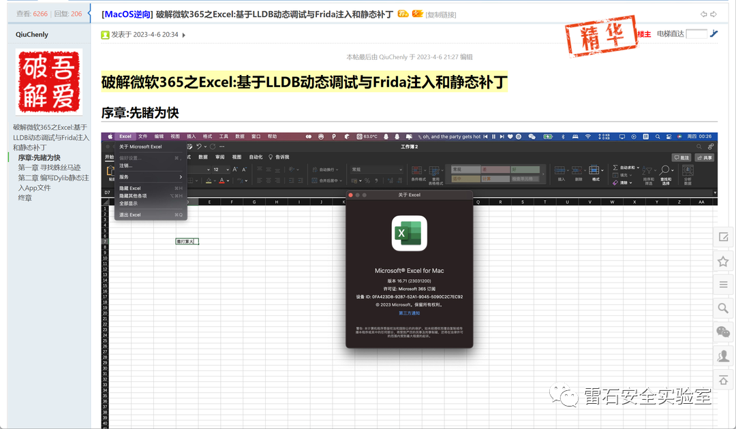Open the thread list icon in right sidebar
The width and height of the screenshot is (736, 429).
(723, 285)
